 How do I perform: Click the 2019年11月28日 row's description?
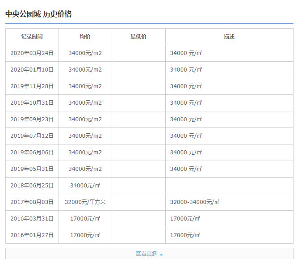coord(186,86)
